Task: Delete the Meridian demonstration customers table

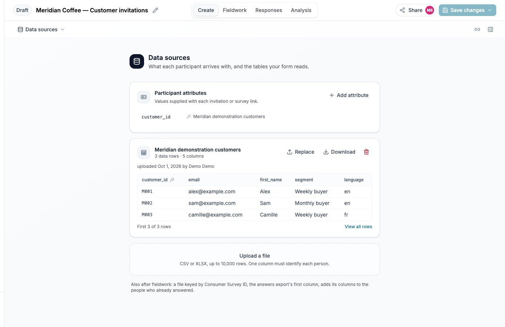Action: click(366, 152)
